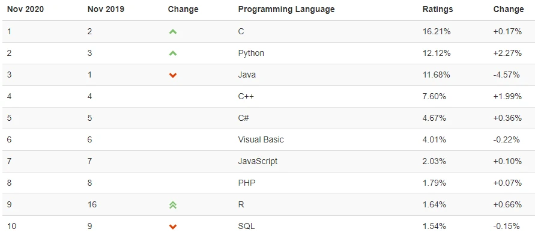Click the -4.57% change value for Java
This screenshot has height=235, width=535.
(x=506, y=75)
